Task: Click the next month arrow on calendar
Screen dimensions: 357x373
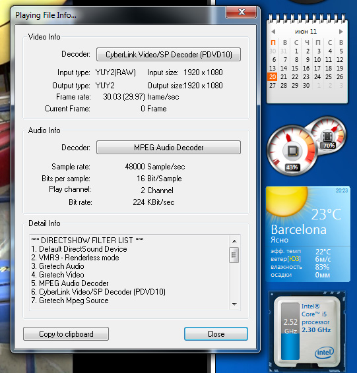Action: point(341,32)
